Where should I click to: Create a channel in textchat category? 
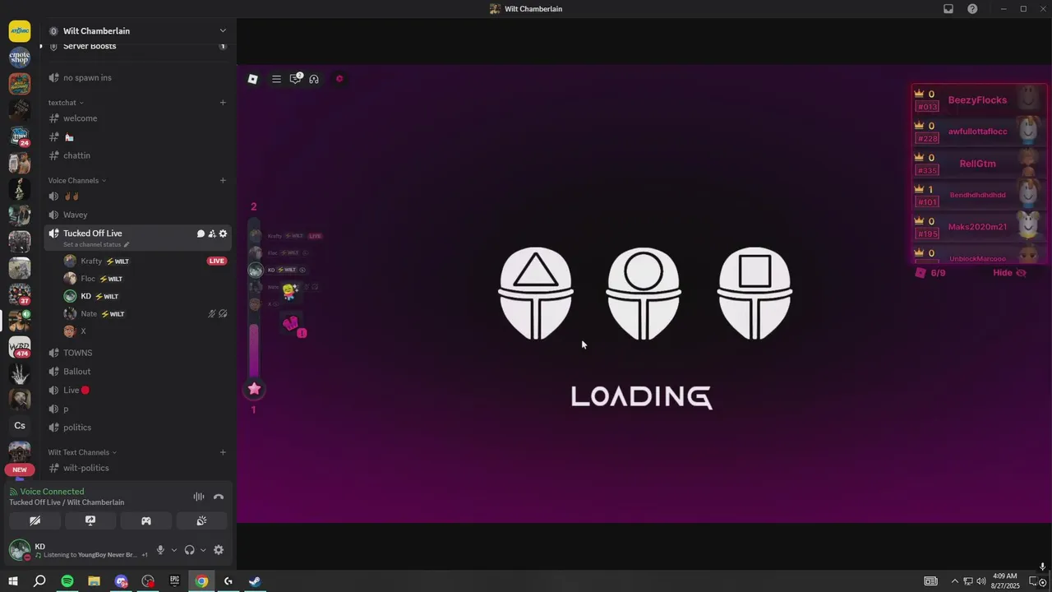coord(223,103)
